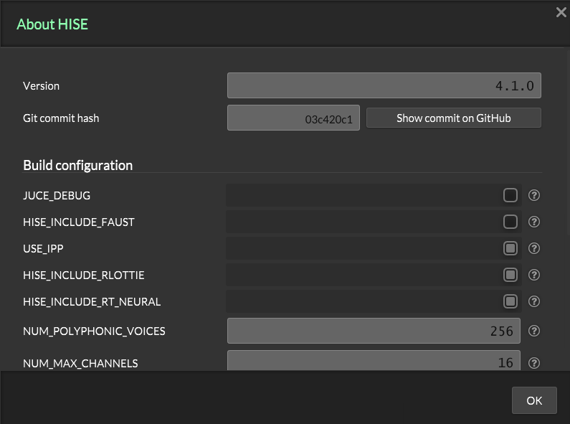The height and width of the screenshot is (424, 570).
Task: Click the 'About HISE' title
Action: pyautogui.click(x=52, y=24)
